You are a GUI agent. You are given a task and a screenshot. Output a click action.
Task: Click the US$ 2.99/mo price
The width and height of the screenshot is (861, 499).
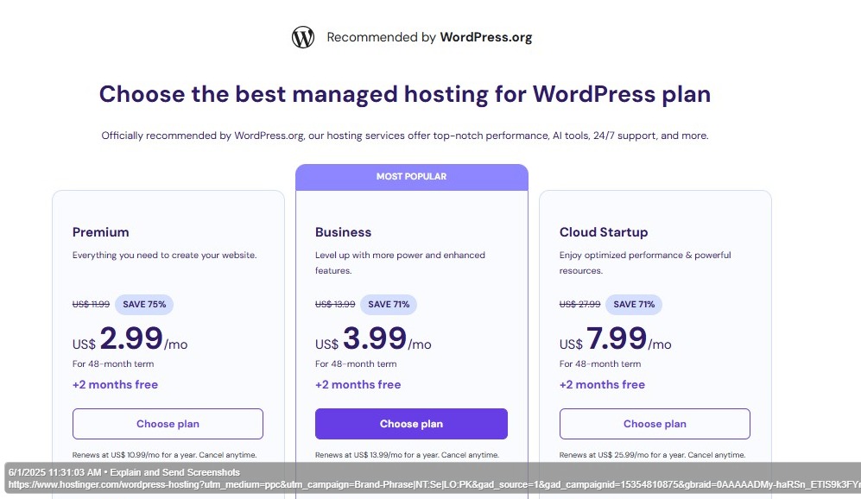pos(130,338)
